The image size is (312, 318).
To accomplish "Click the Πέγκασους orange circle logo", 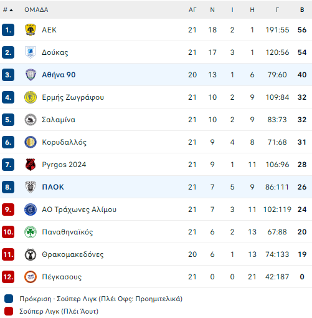I will pos(31,277).
